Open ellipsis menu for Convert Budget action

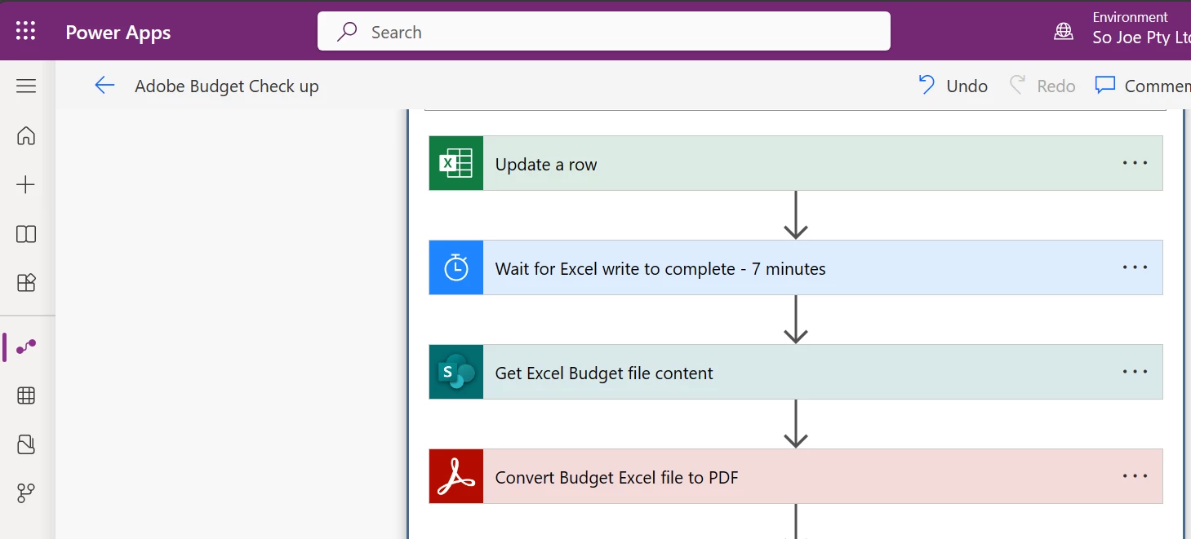pos(1135,476)
